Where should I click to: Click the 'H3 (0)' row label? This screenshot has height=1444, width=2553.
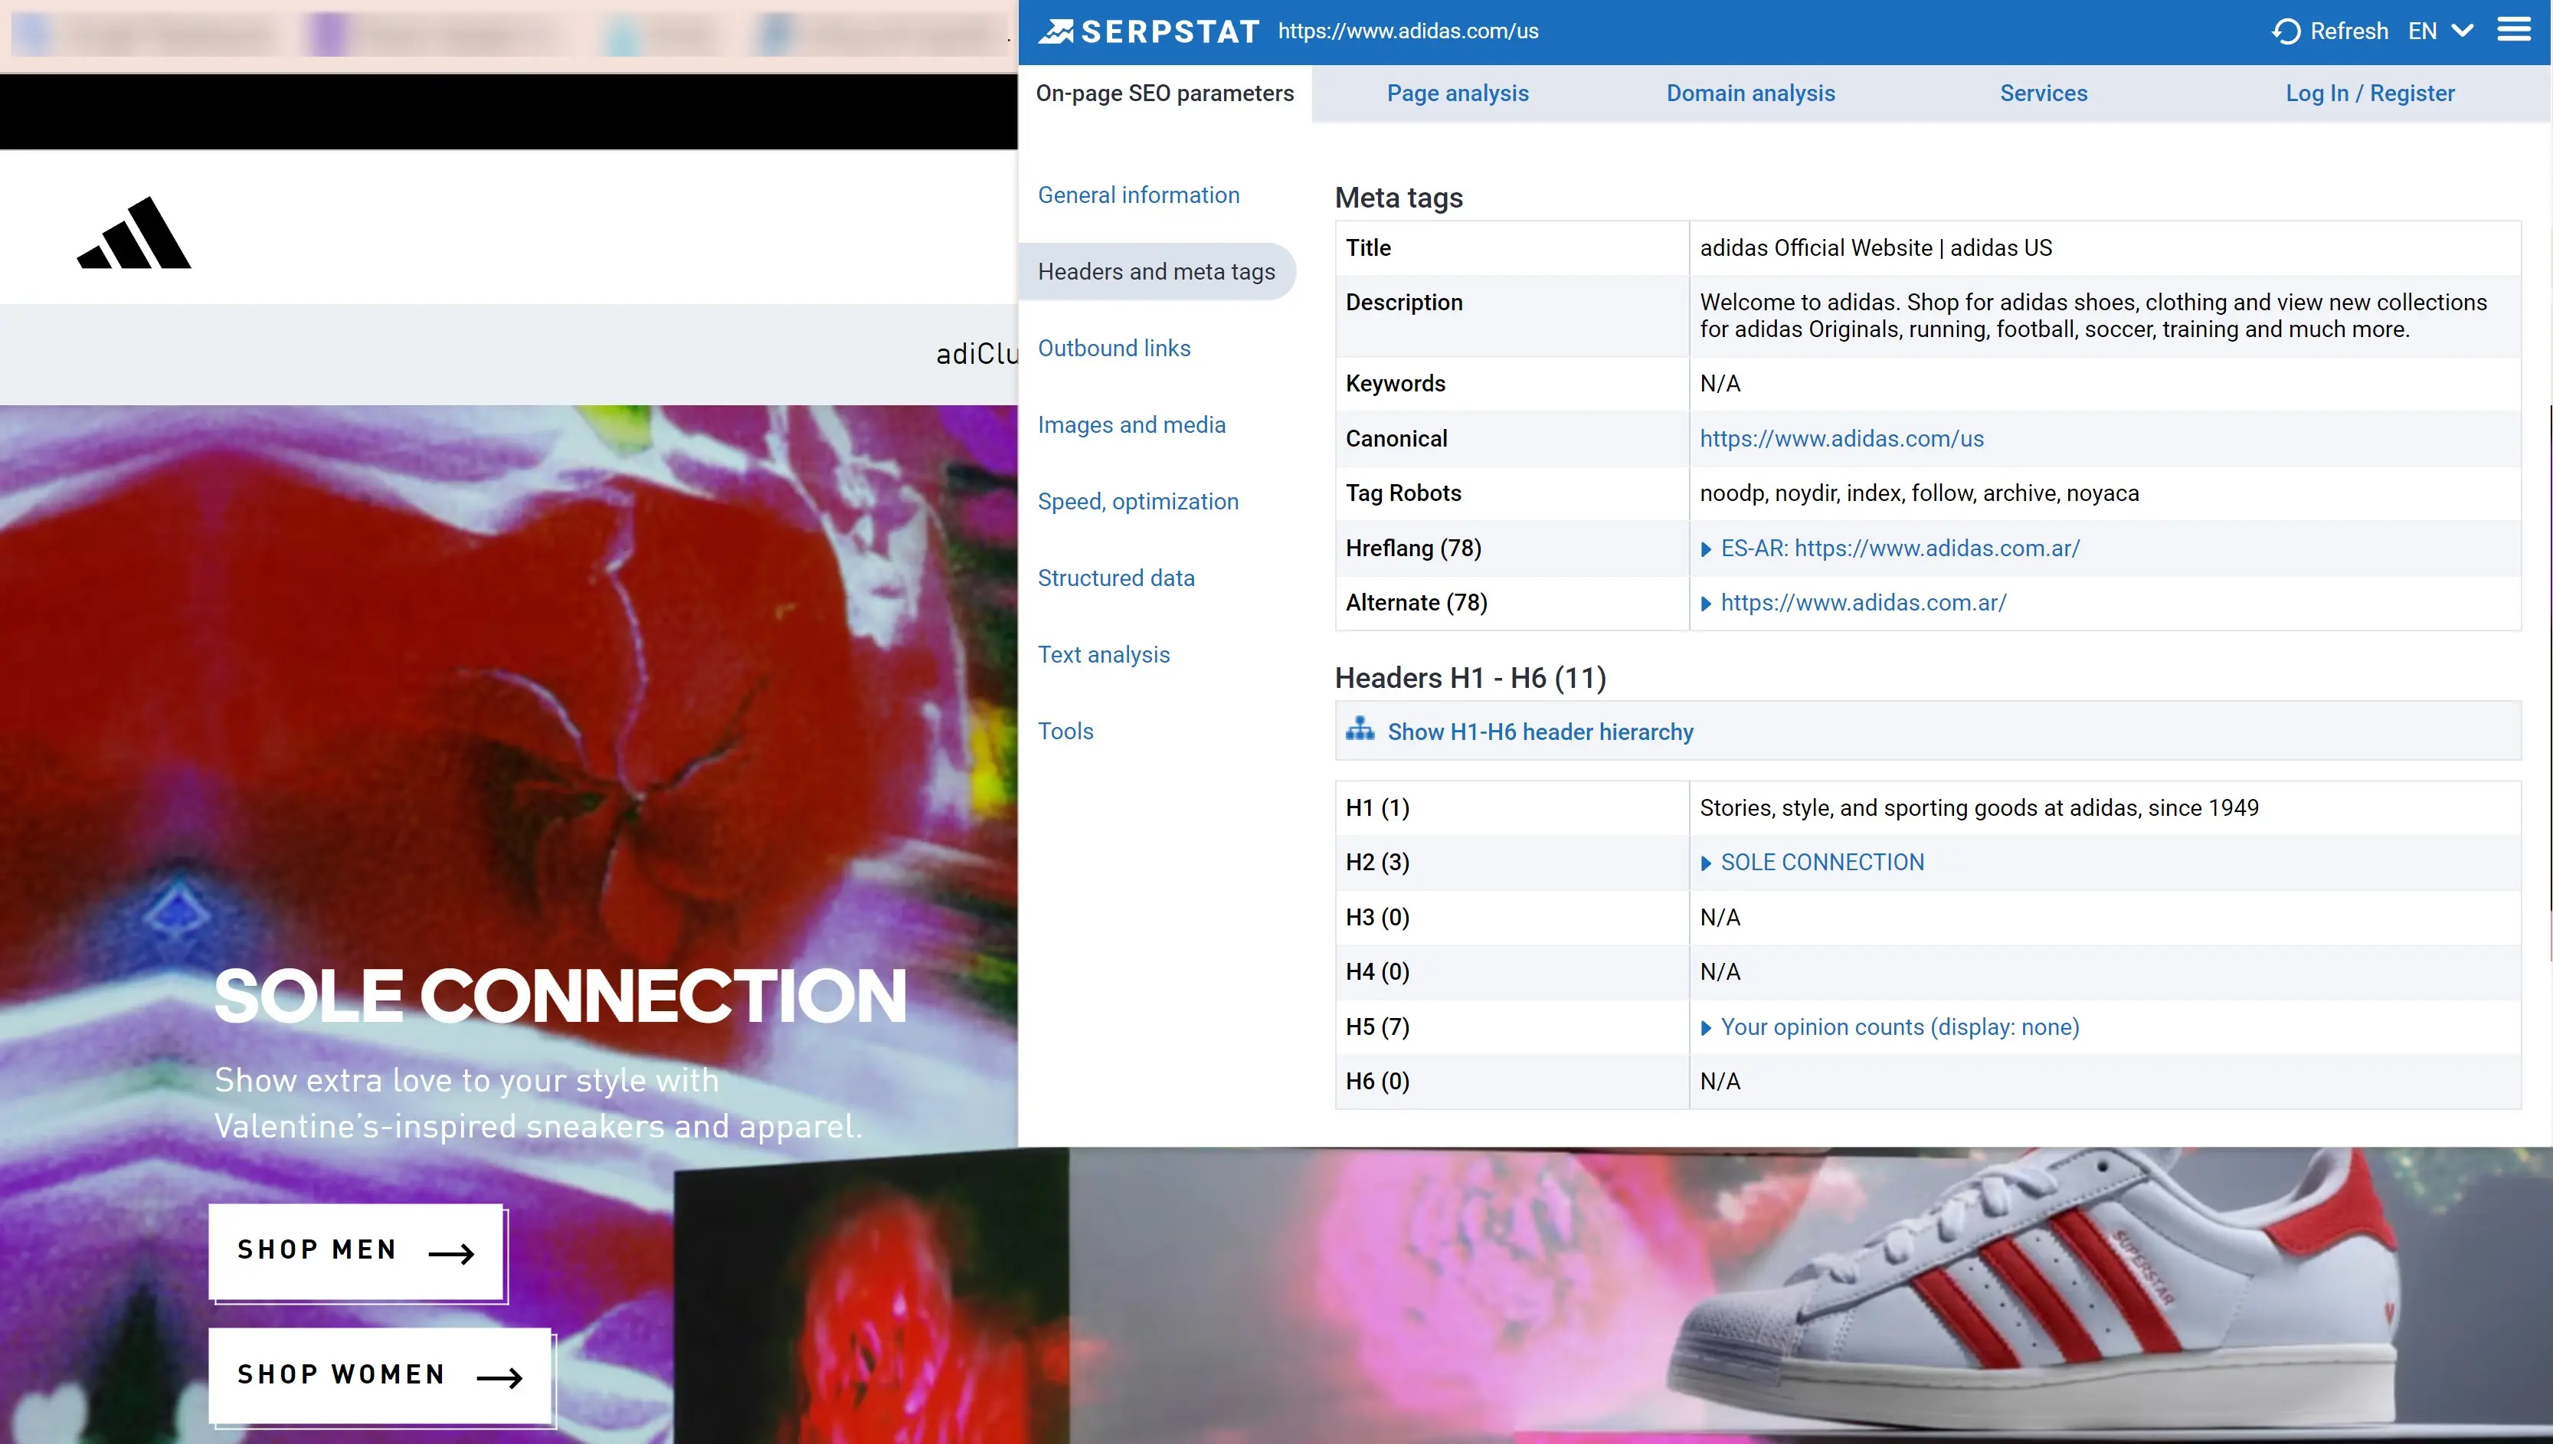point(1377,918)
